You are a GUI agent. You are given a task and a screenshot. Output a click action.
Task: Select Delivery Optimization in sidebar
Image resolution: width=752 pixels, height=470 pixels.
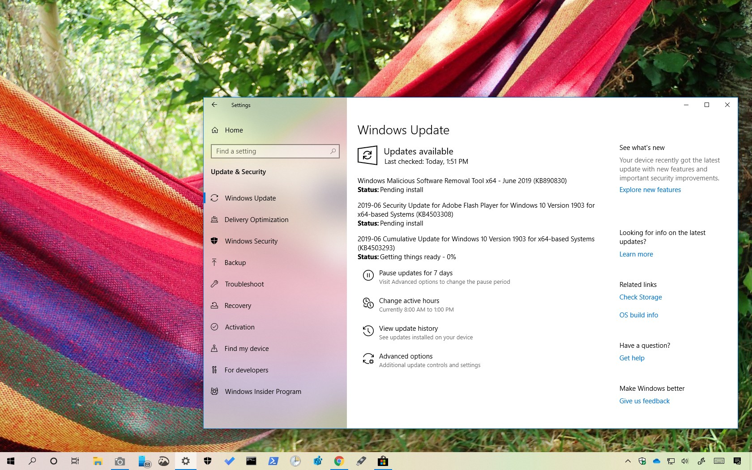(x=256, y=220)
